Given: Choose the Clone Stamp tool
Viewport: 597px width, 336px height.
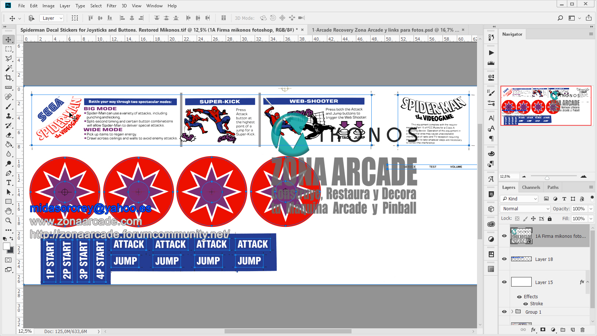Looking at the screenshot, I should [8, 116].
